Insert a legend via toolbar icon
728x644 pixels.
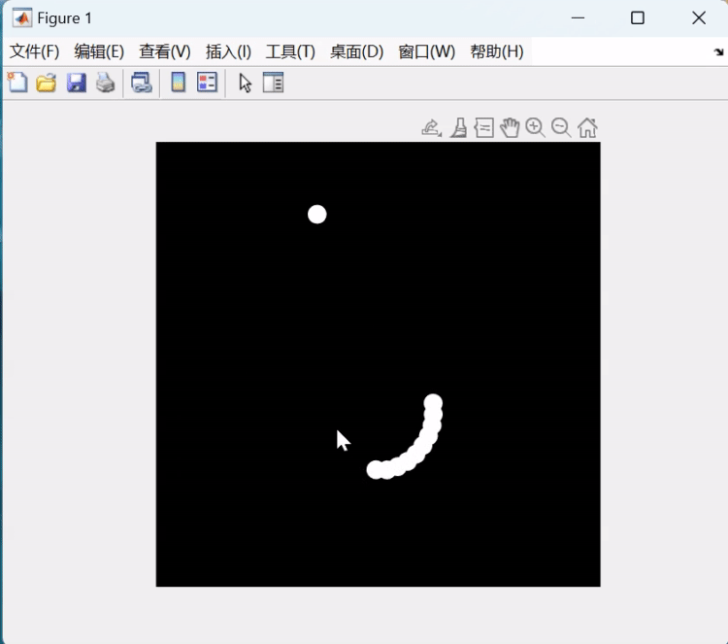pyautogui.click(x=207, y=83)
